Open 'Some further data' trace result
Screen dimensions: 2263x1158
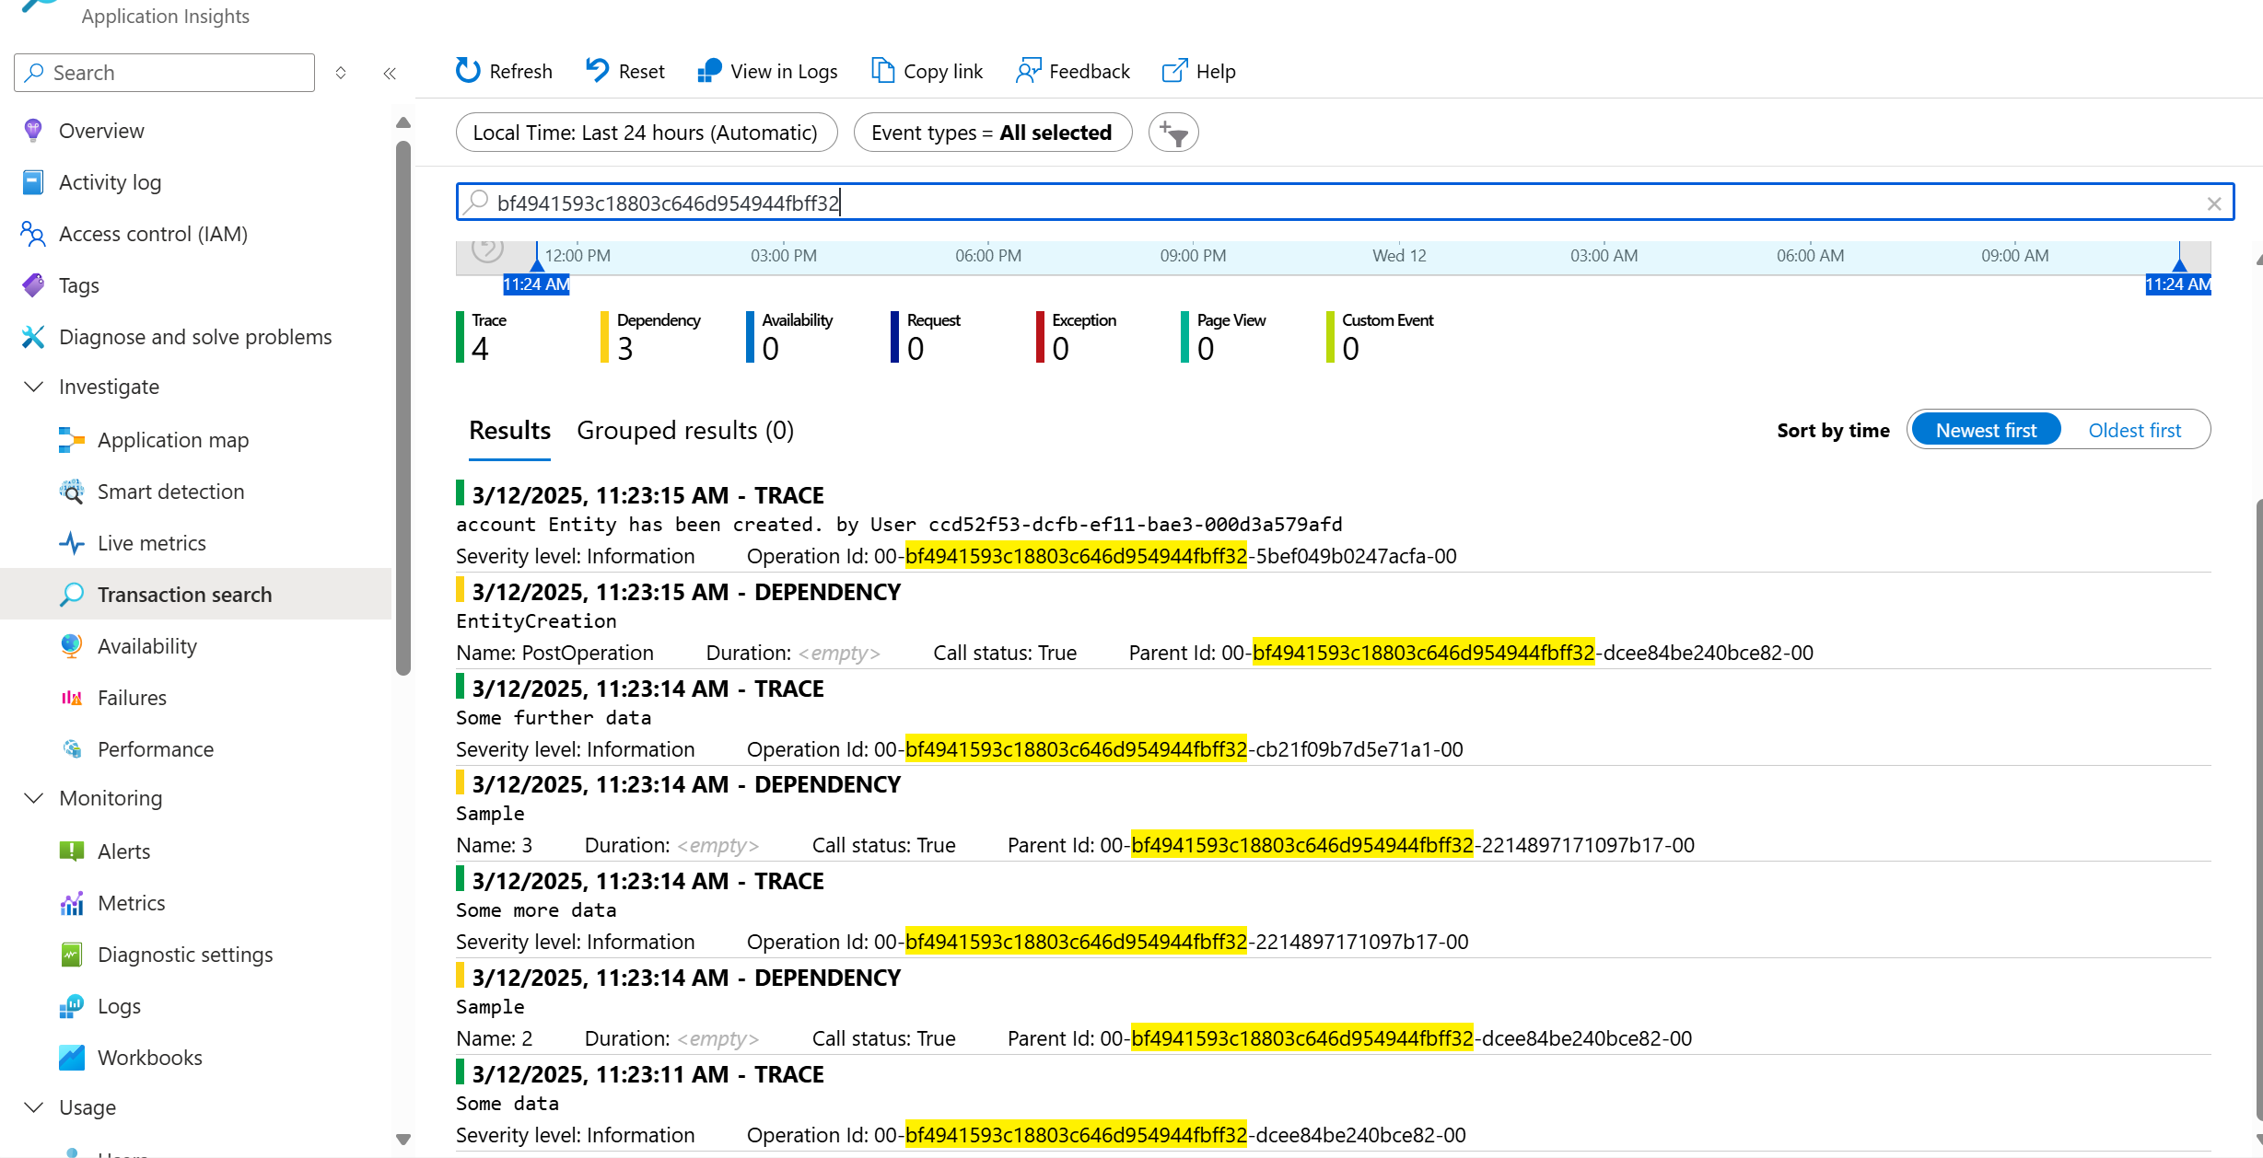click(x=1333, y=718)
